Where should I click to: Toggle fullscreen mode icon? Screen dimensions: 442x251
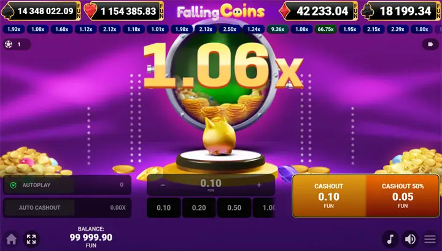point(31,239)
